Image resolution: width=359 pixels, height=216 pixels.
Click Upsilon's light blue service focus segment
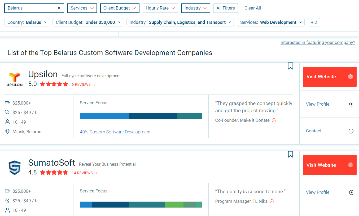pos(104,116)
